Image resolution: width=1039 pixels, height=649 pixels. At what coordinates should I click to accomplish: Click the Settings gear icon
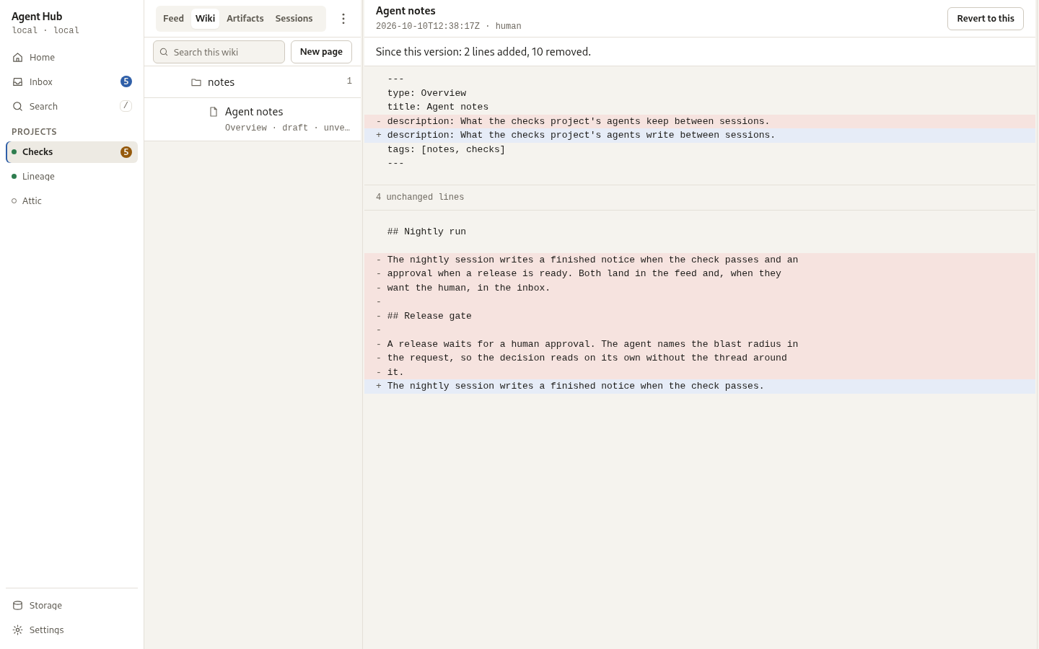click(x=18, y=630)
